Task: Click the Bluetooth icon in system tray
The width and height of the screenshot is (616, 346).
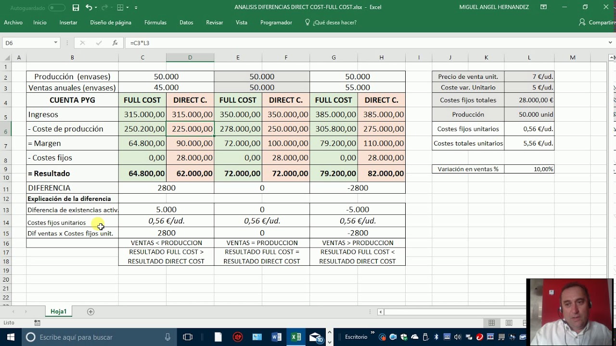Action: 436,337
